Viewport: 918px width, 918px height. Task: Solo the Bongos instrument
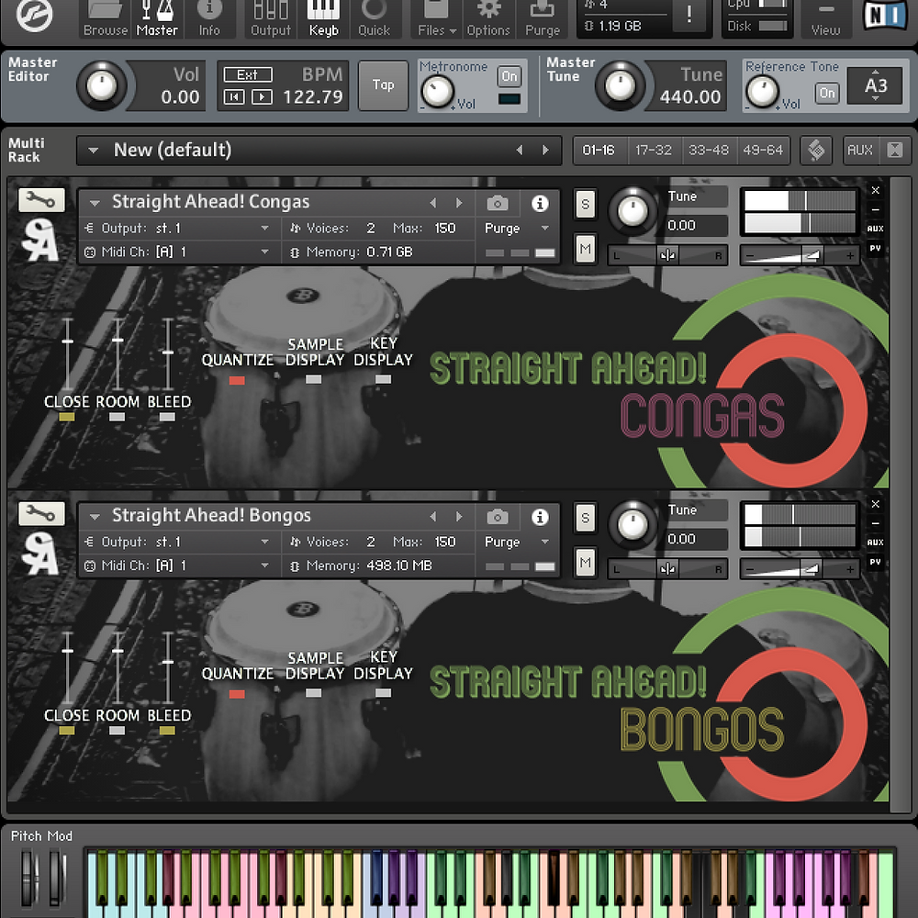[585, 518]
